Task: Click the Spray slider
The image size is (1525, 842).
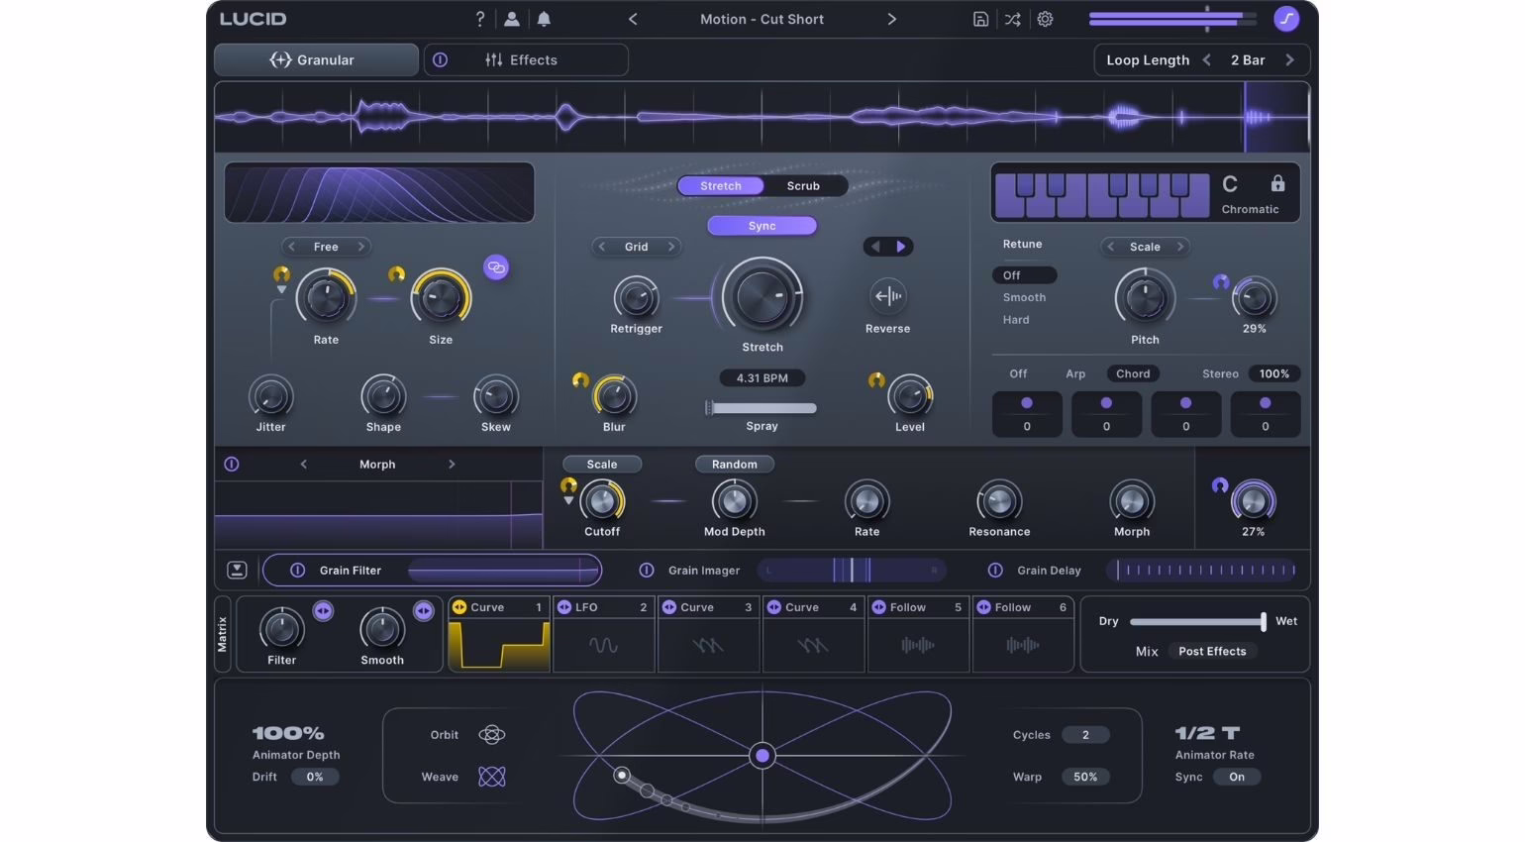Action: click(761, 407)
